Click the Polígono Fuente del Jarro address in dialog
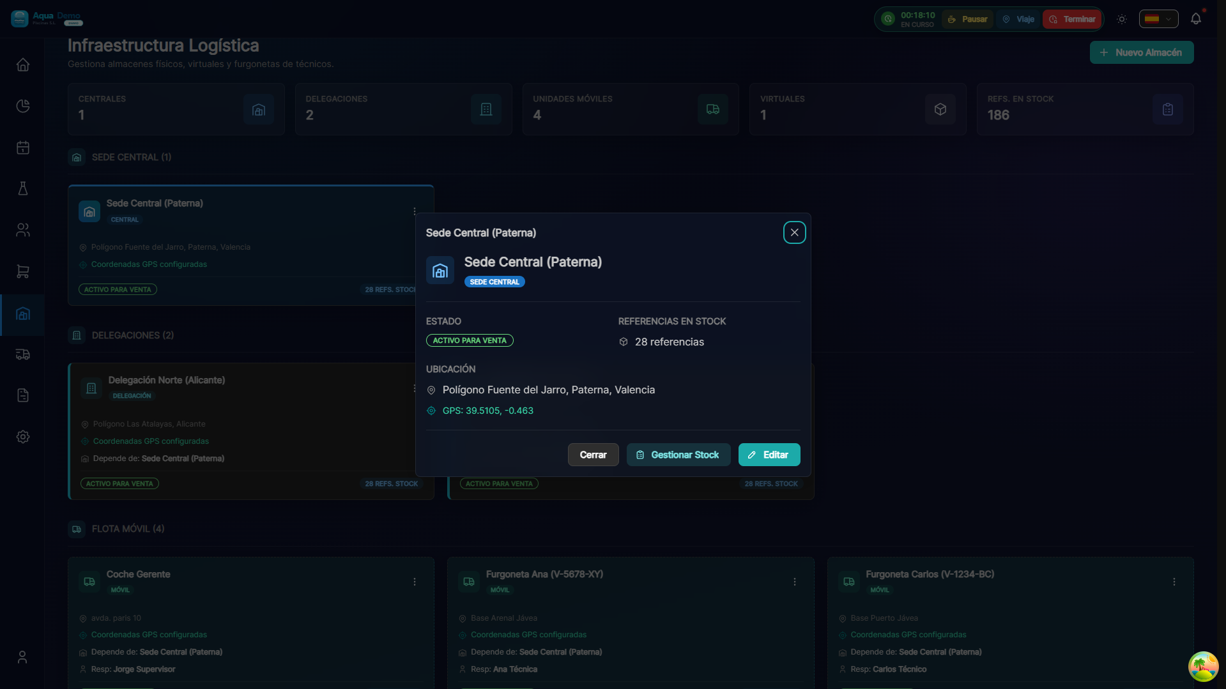This screenshot has height=689, width=1226. coord(548,390)
